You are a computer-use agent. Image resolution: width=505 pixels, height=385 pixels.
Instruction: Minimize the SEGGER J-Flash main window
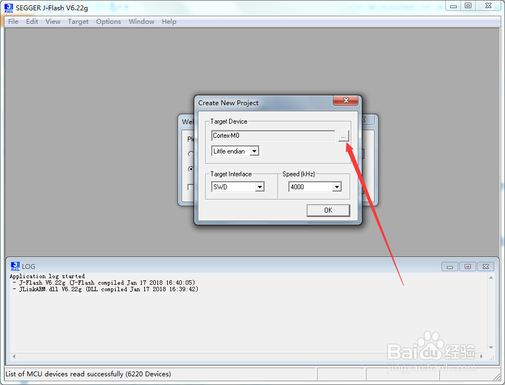(x=453, y=6)
